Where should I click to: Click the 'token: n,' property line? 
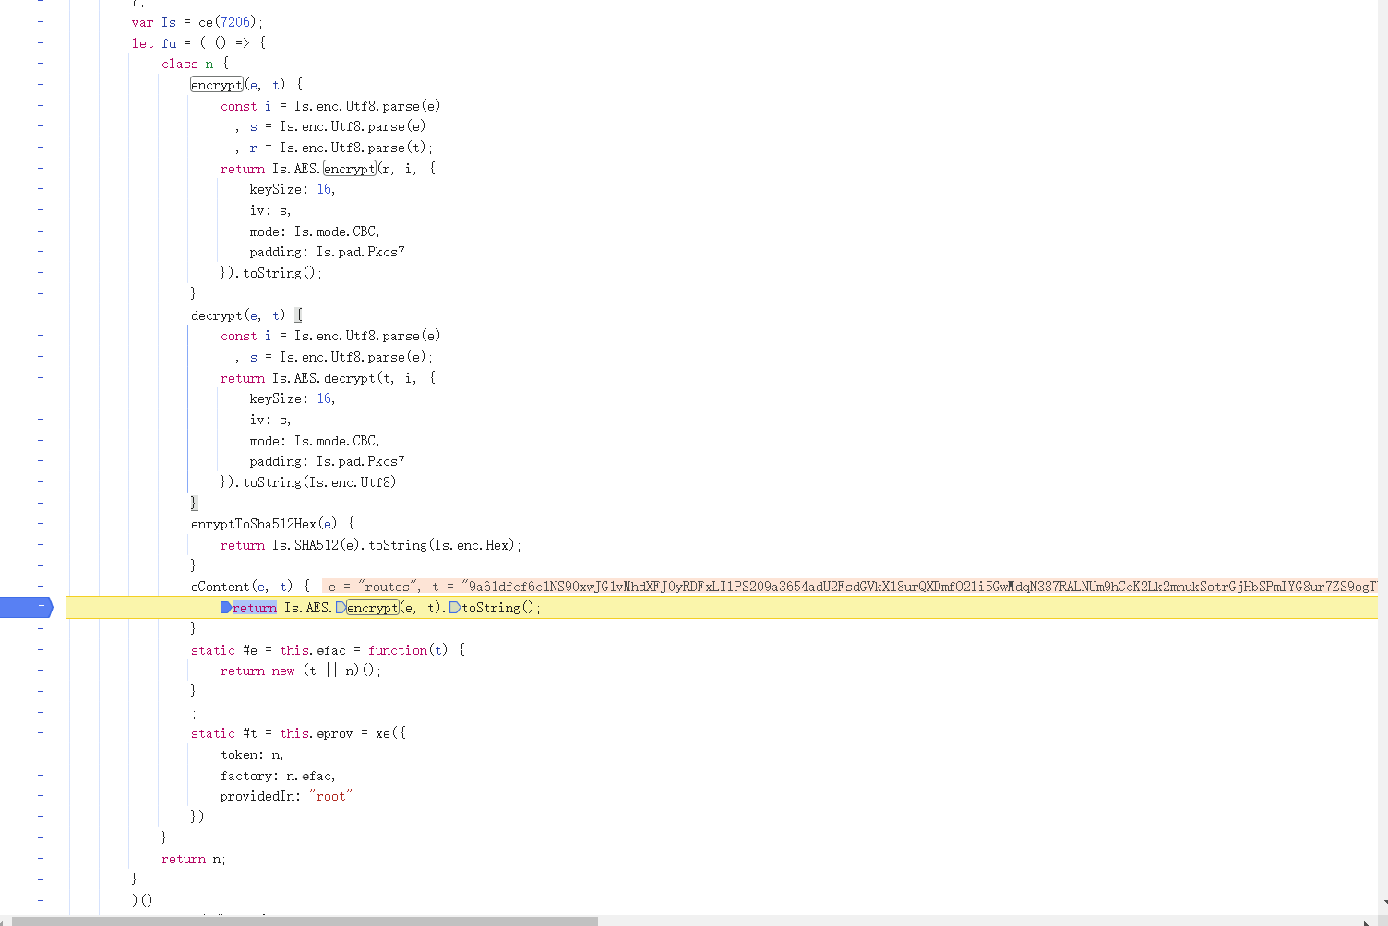click(252, 754)
